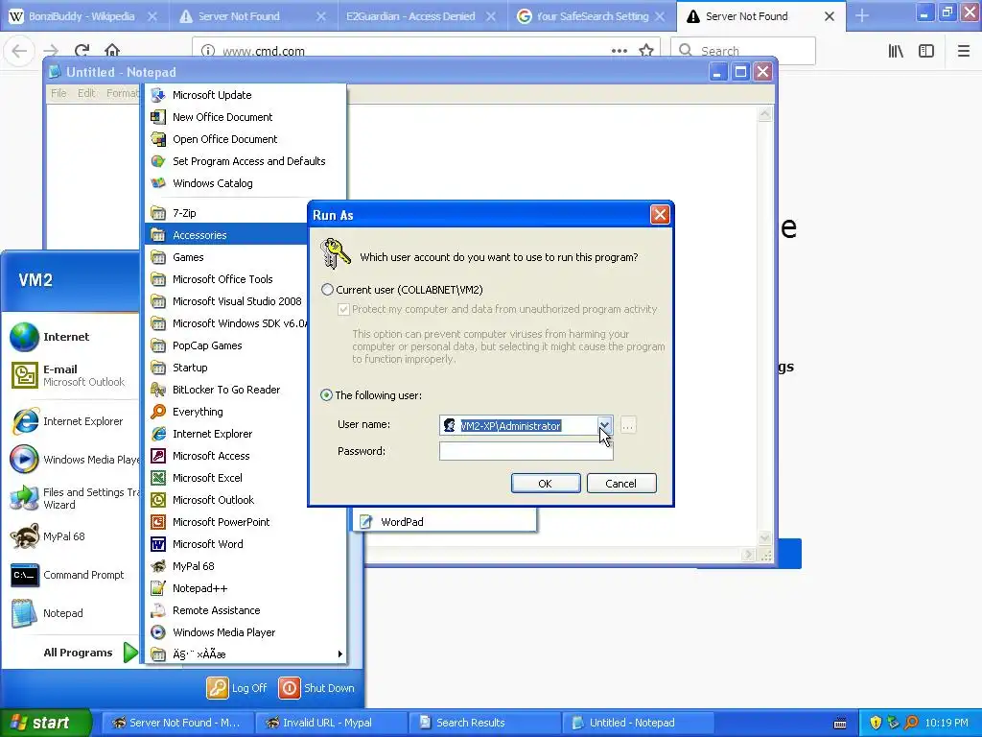Open the Notepad Edit menu
Viewport: 982px width, 737px height.
tap(86, 93)
